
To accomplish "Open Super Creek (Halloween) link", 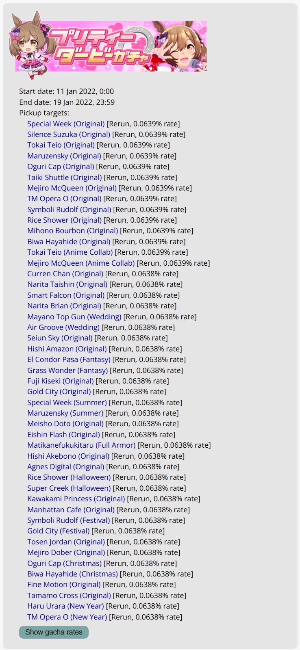I will [69, 488].
